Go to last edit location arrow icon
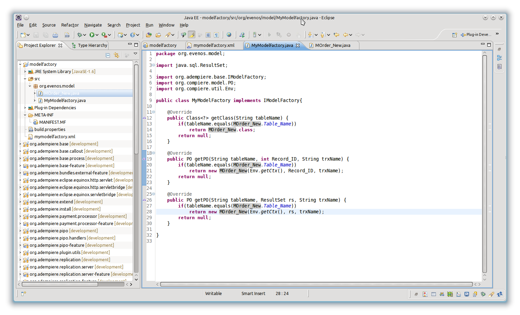Image resolution: width=520 pixels, height=315 pixels. coord(336,35)
